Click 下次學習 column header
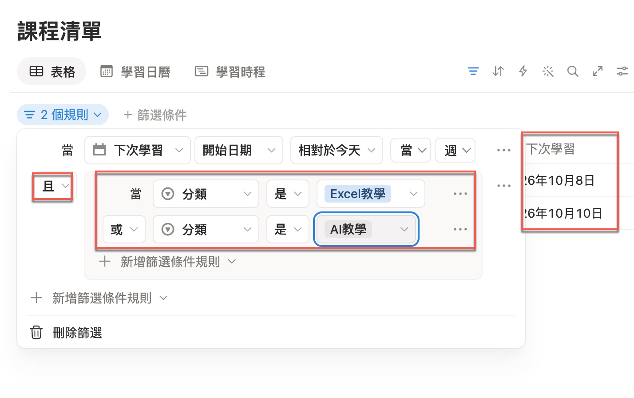The height and width of the screenshot is (398, 634). point(551,149)
